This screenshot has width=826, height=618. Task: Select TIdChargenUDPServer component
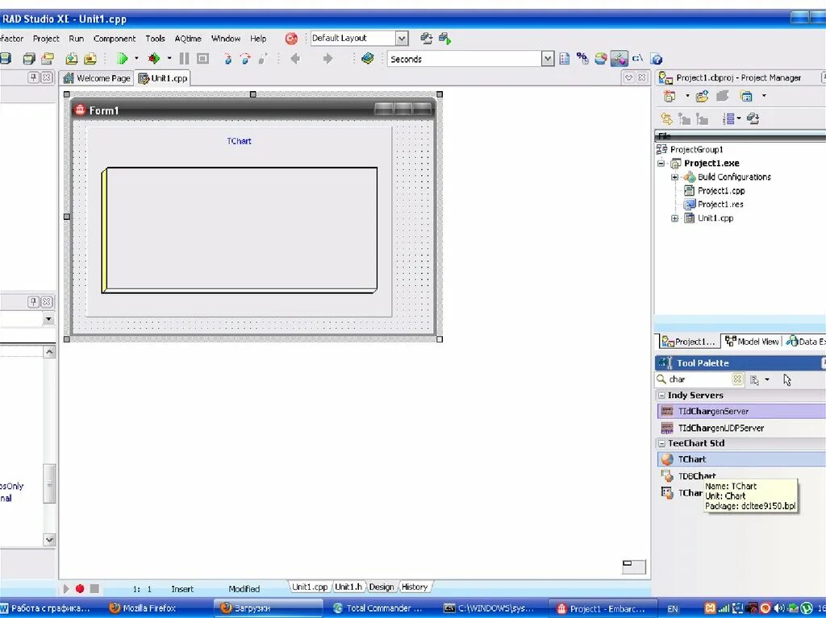[741, 428]
